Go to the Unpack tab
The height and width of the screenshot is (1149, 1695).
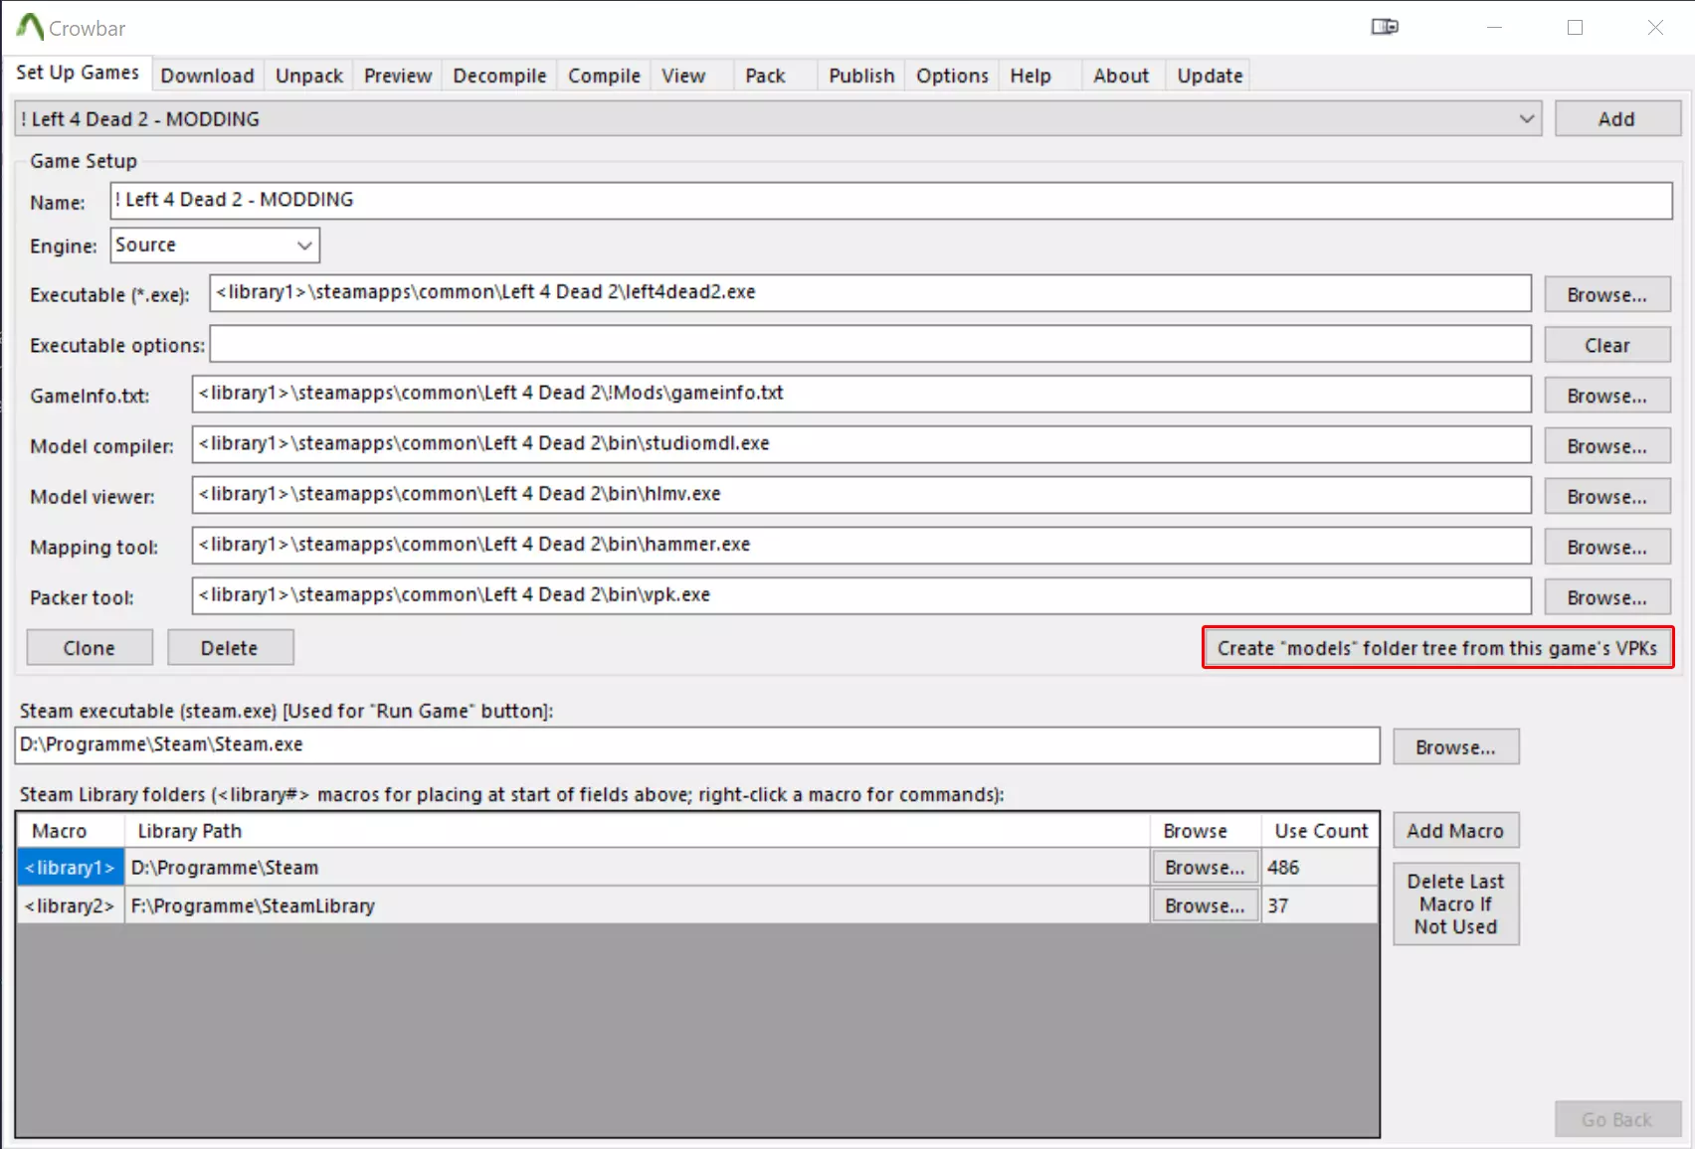tap(308, 76)
